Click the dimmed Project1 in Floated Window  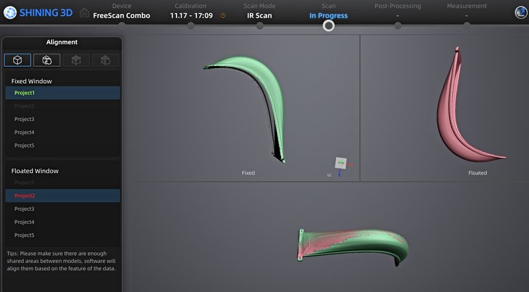(63, 182)
